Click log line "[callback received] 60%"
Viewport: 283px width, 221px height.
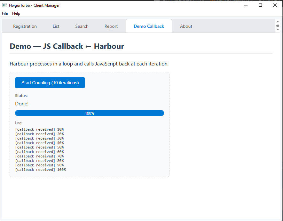pos(39,152)
